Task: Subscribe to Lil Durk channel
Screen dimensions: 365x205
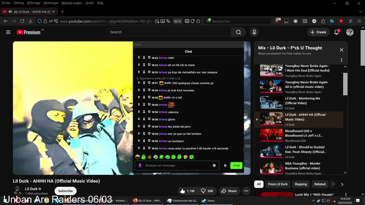Action: (66, 191)
